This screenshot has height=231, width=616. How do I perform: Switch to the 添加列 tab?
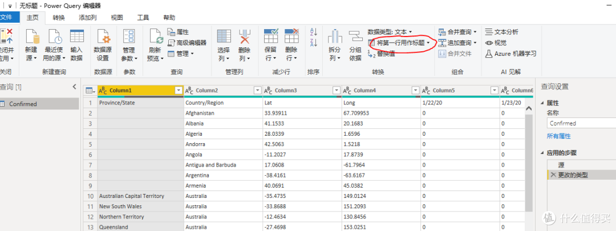[88, 17]
